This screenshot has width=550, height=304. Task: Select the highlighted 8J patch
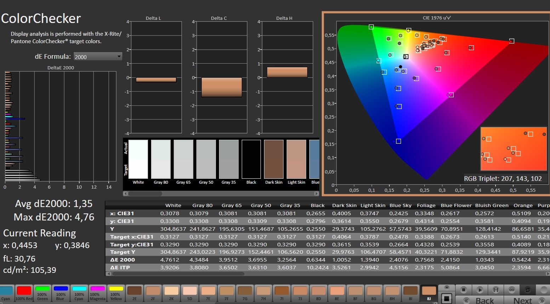tap(429, 293)
